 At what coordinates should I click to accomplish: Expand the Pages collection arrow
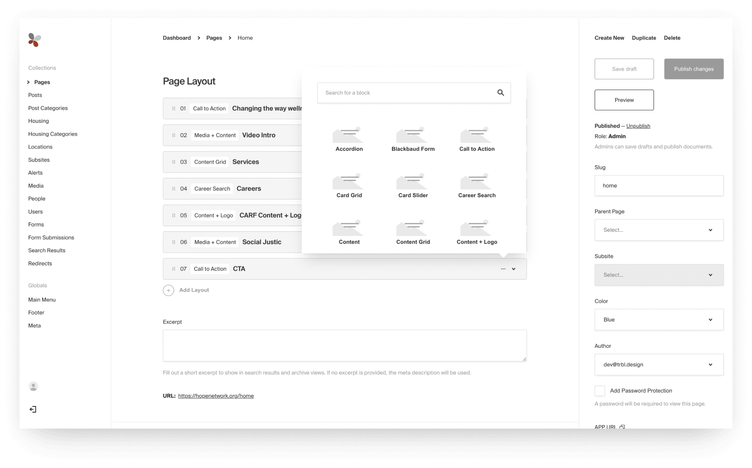(28, 82)
